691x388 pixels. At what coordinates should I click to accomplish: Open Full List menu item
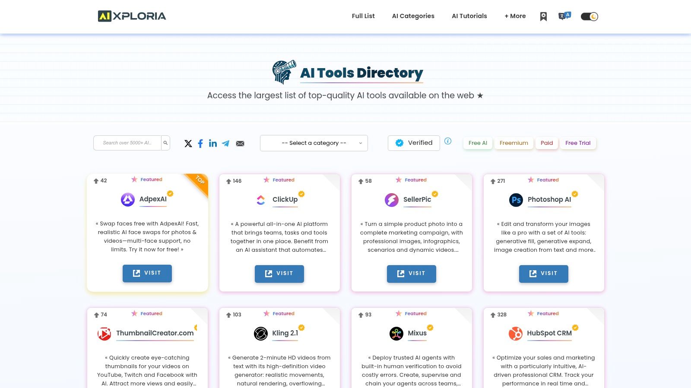(x=363, y=16)
